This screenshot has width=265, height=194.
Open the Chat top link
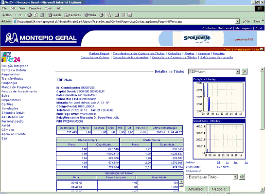[x=259, y=28]
